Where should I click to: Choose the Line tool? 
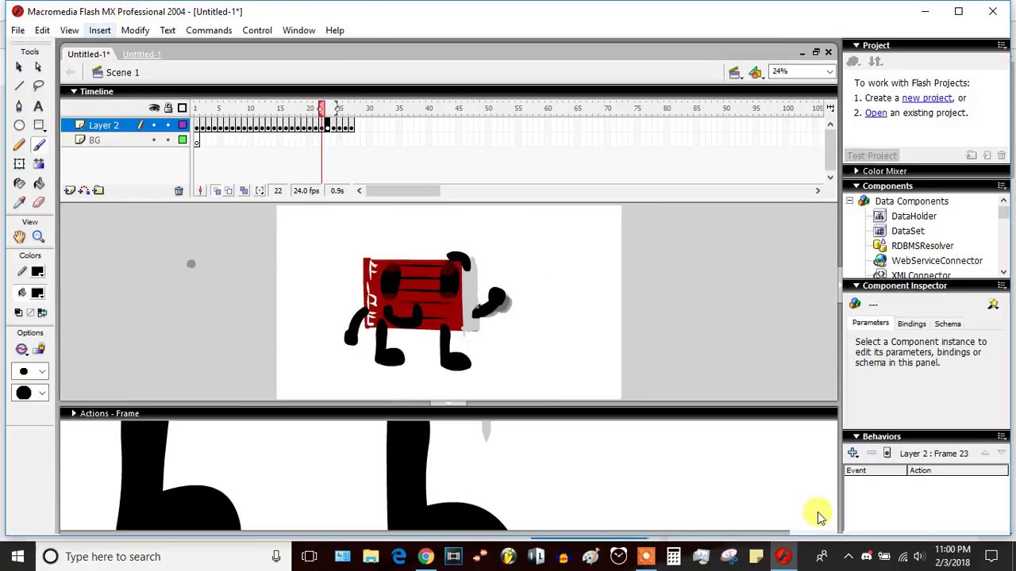pos(19,86)
